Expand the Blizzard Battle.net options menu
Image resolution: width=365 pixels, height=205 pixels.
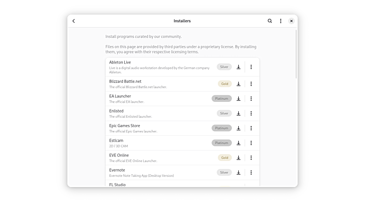click(251, 84)
